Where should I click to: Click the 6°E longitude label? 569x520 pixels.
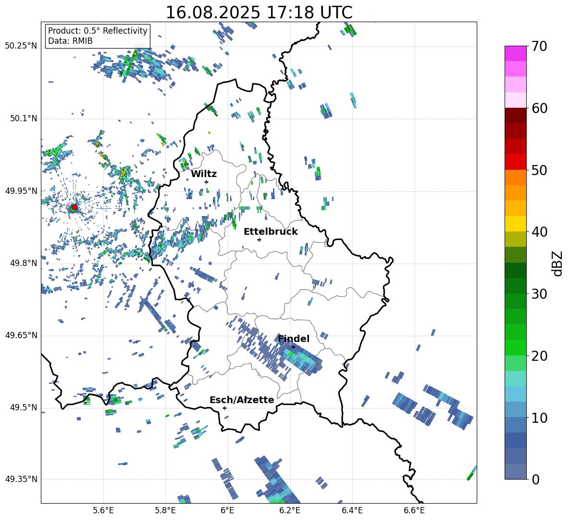click(x=227, y=510)
